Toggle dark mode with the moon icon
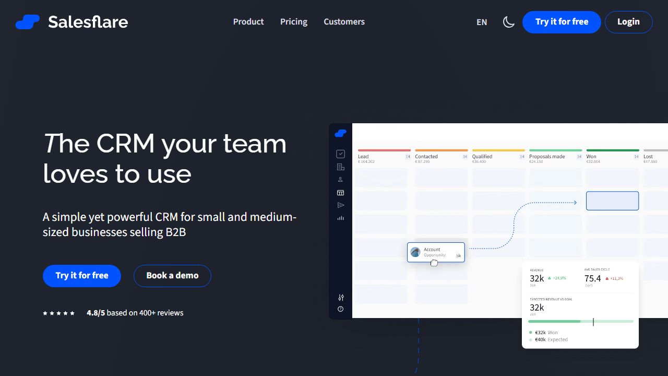The height and width of the screenshot is (376, 668). point(508,22)
